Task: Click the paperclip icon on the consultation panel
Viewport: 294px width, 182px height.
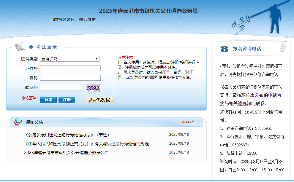Action: 283,46
